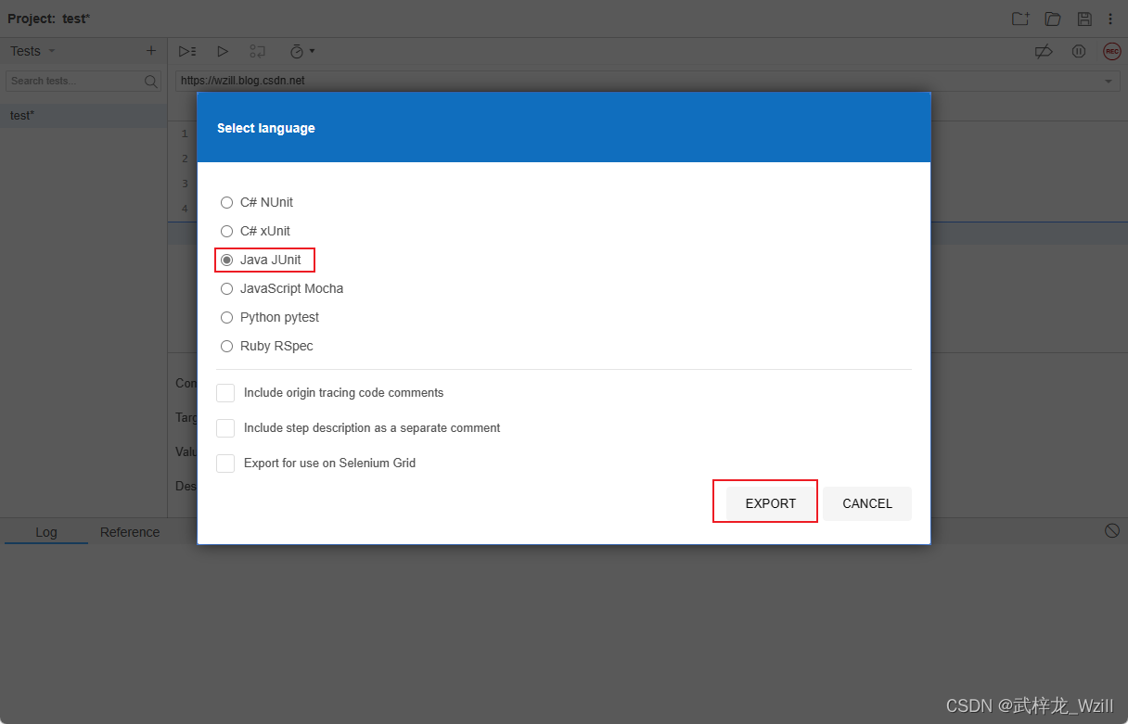Check 'Export for use on Selenium Grid'
This screenshot has height=724, width=1128.
224,463
